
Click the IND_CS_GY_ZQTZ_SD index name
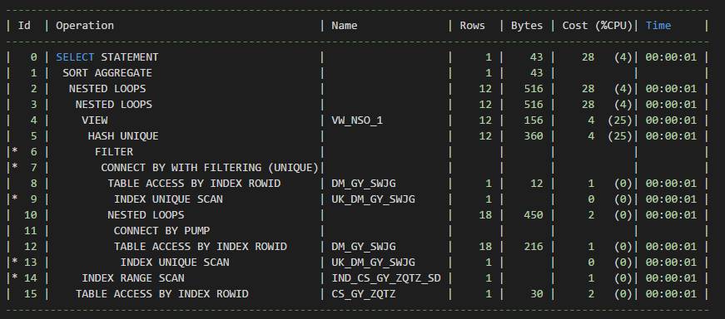pos(386,278)
